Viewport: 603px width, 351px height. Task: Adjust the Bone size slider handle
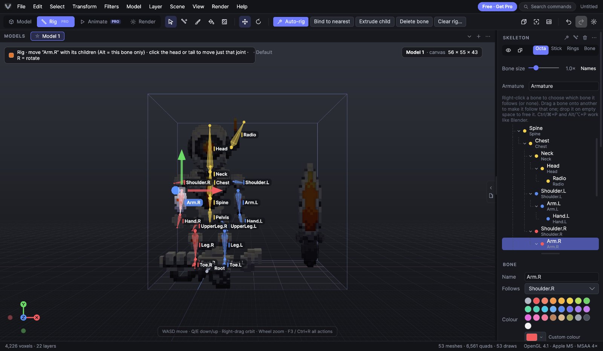[x=536, y=68]
